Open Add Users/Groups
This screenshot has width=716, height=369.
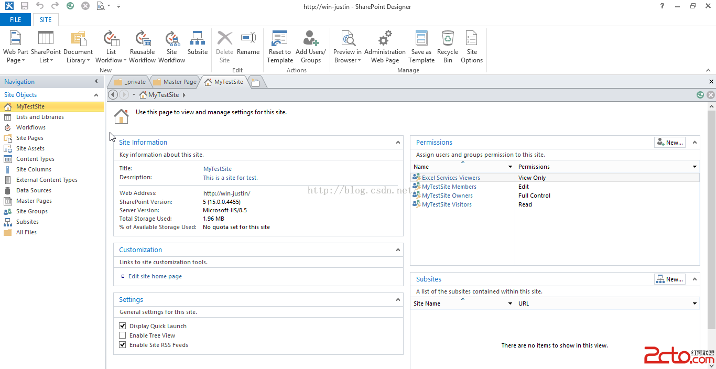tap(310, 47)
